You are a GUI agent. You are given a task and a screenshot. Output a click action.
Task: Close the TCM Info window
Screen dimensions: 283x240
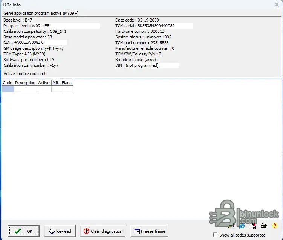point(277,5)
